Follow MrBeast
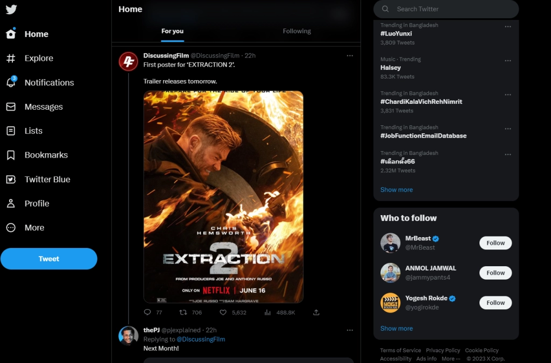The height and width of the screenshot is (363, 551). pos(496,243)
